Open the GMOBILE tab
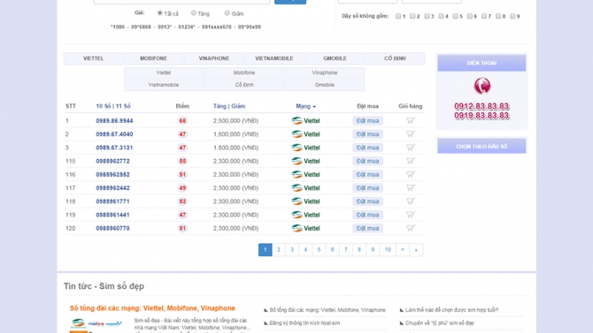 click(335, 58)
